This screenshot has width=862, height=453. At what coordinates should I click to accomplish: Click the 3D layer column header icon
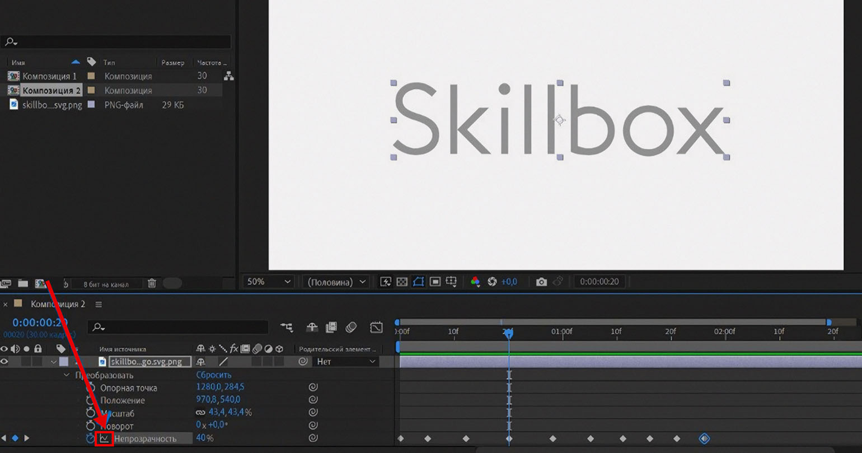[279, 349]
